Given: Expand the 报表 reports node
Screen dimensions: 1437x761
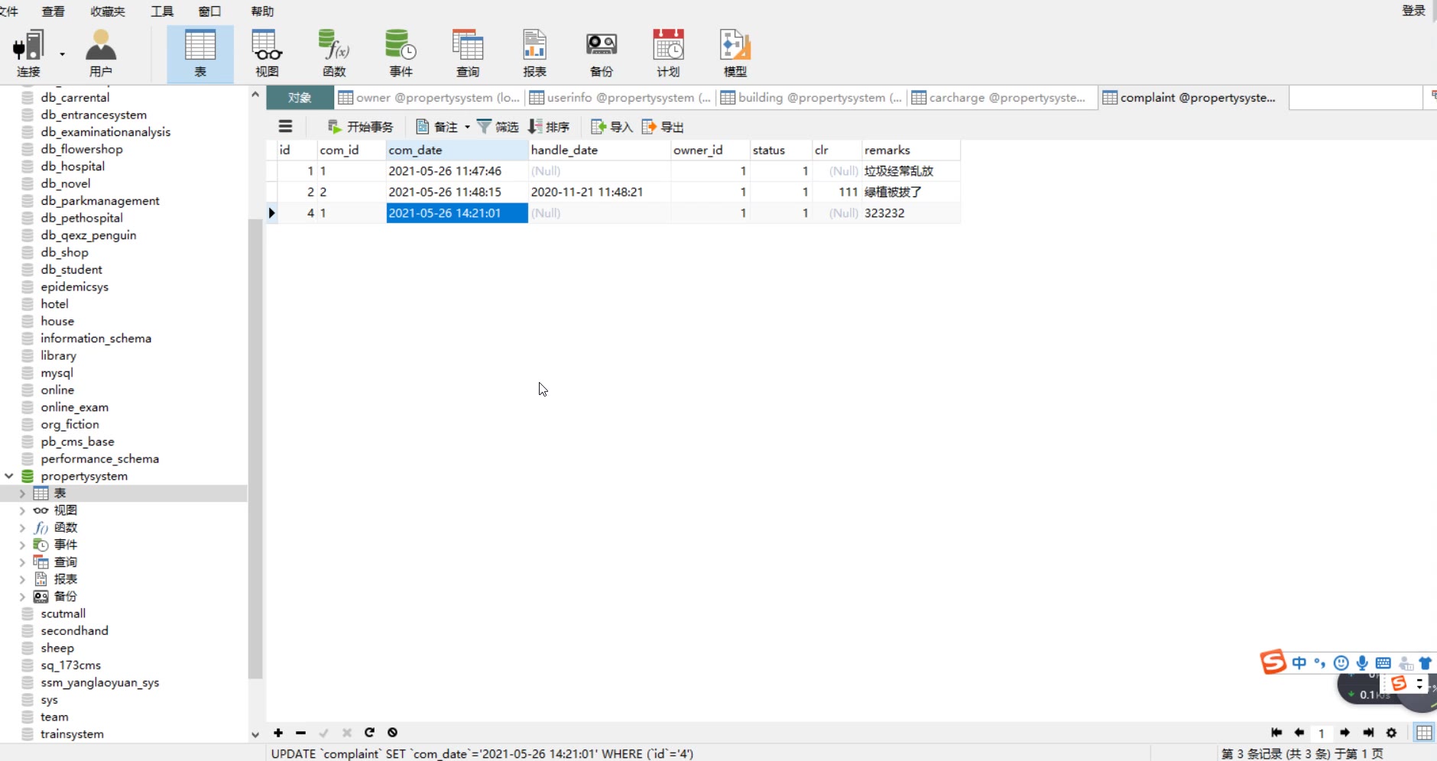Looking at the screenshot, I should click(22, 579).
